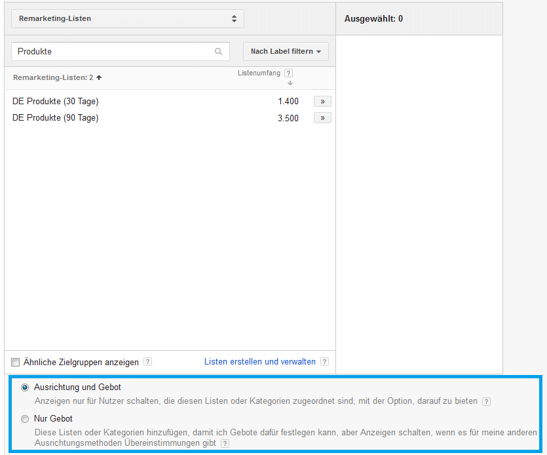Viewport: 547px width, 455px height.
Task: Select the Nur Gebot radio button
Action: point(25,419)
